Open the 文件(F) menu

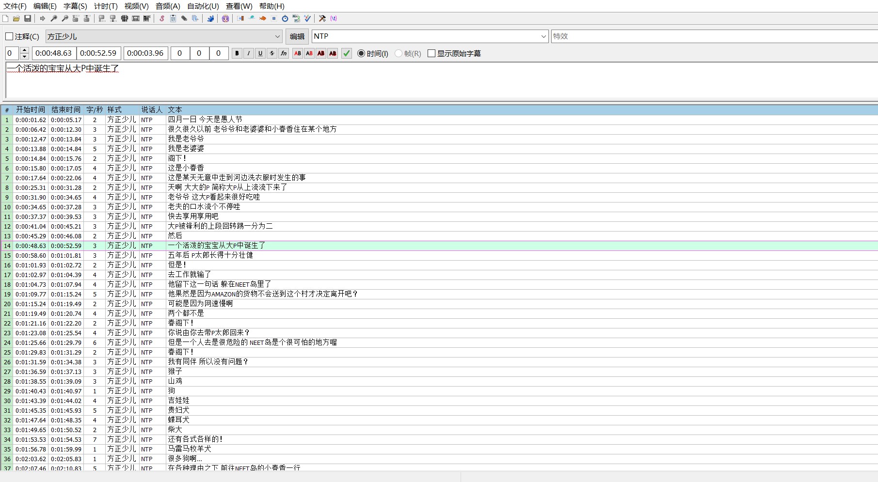tap(15, 6)
